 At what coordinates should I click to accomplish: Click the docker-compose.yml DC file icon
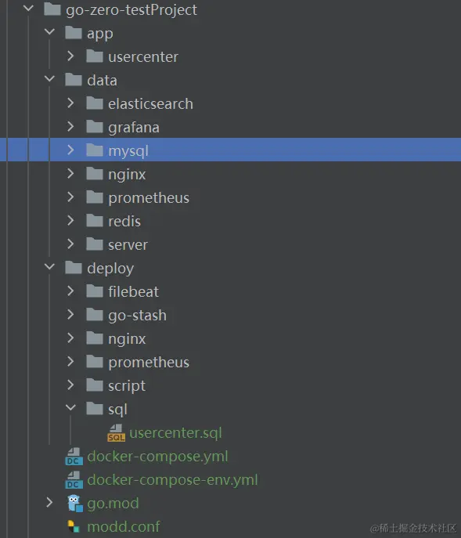tap(74, 457)
